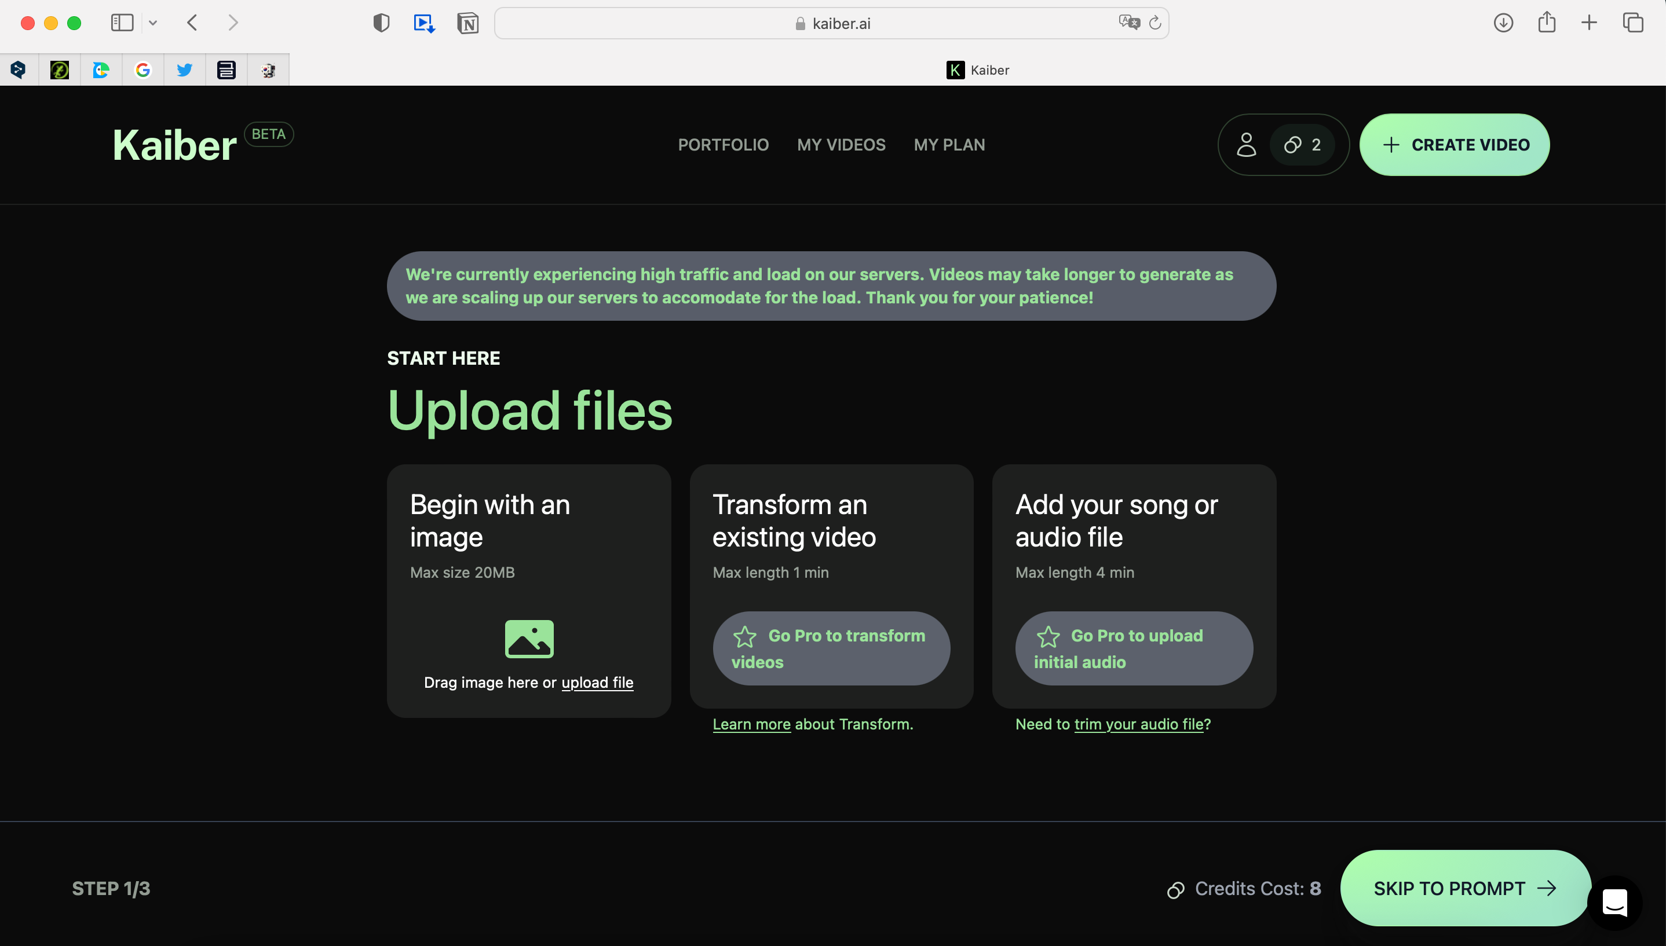The image size is (1666, 946).
Task: Reload the page with refresh icon
Action: 1155,23
